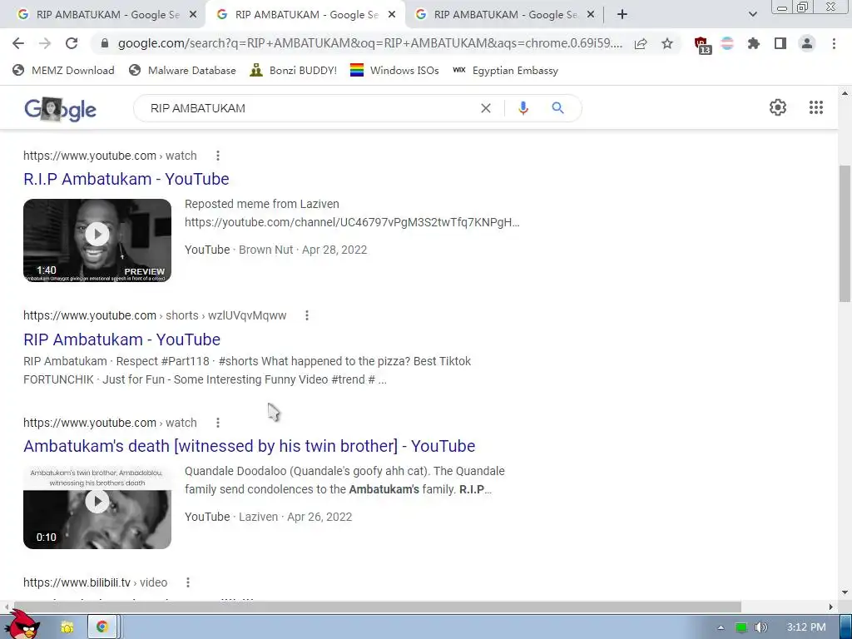Click the lock icon in address bar
The width and height of the screenshot is (852, 639).
click(x=105, y=43)
